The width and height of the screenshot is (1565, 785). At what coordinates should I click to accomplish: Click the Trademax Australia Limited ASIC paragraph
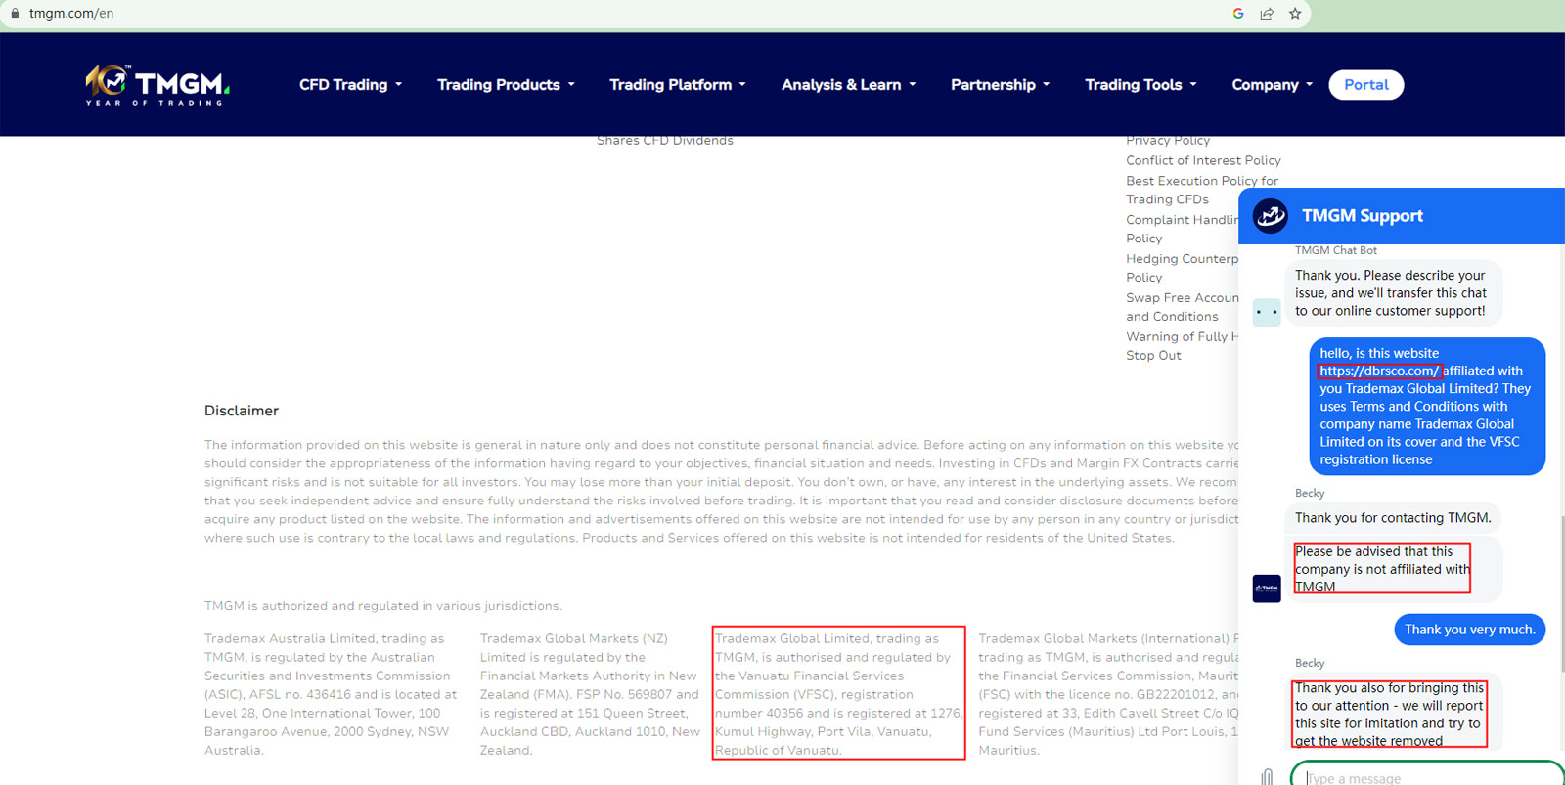[331, 694]
